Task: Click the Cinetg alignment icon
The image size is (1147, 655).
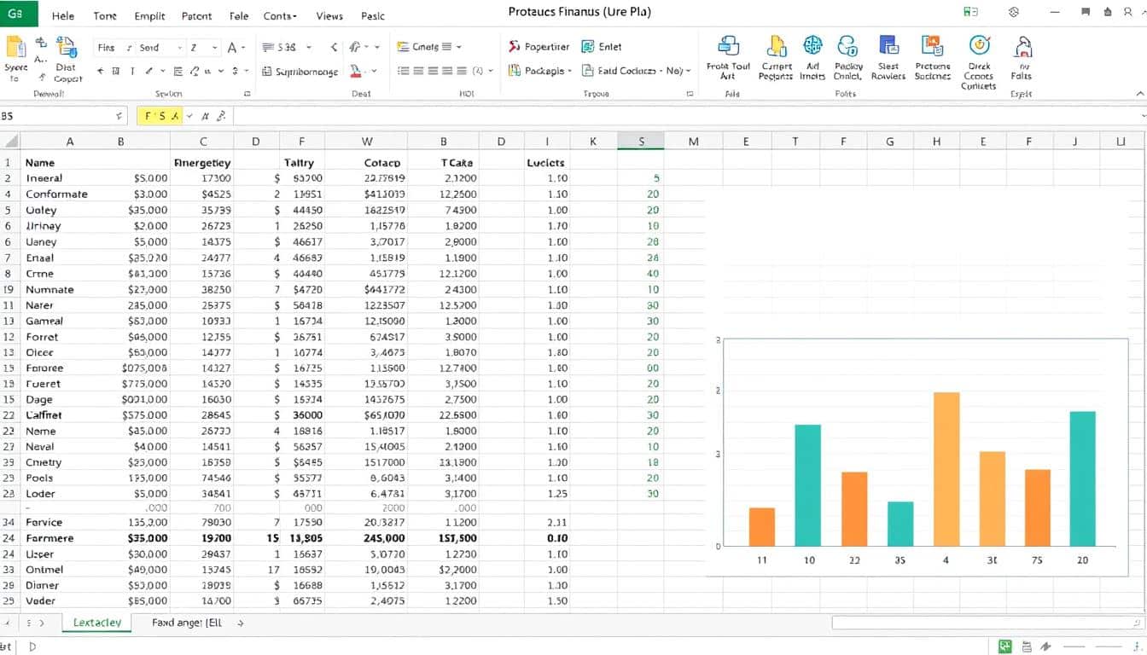Action: tap(404, 47)
